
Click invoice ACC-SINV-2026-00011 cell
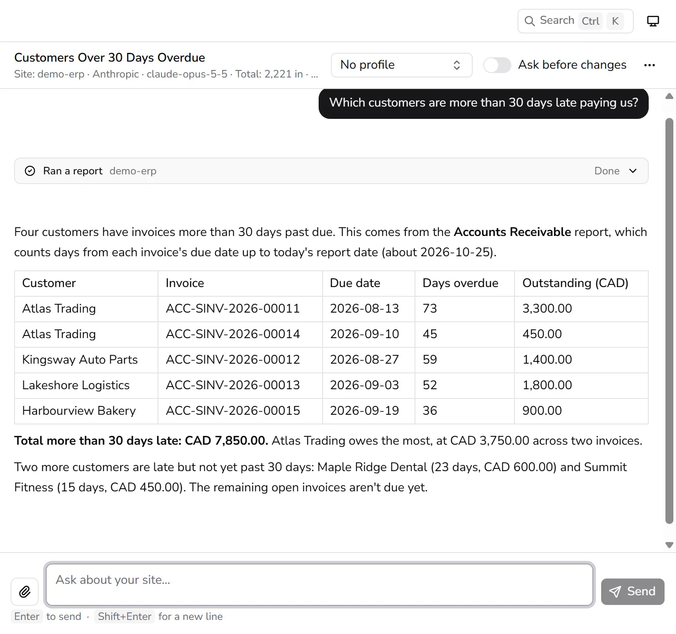point(240,309)
